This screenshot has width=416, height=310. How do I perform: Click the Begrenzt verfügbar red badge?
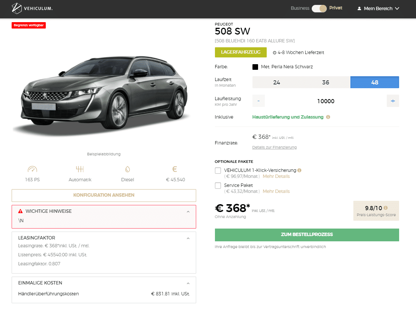[29, 25]
